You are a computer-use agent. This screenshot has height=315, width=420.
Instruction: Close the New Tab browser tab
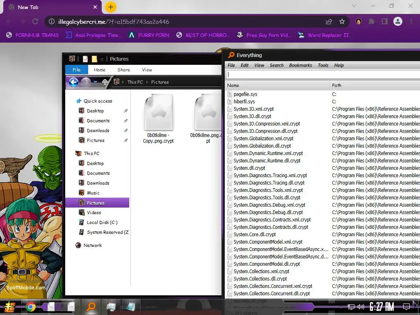(x=95, y=7)
